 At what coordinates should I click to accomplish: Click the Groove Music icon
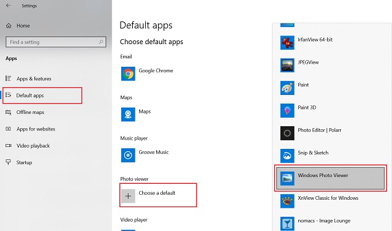pyautogui.click(x=128, y=155)
